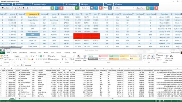Click the Notional column filter icon
This screenshot has width=182, height=102.
tap(16, 14)
